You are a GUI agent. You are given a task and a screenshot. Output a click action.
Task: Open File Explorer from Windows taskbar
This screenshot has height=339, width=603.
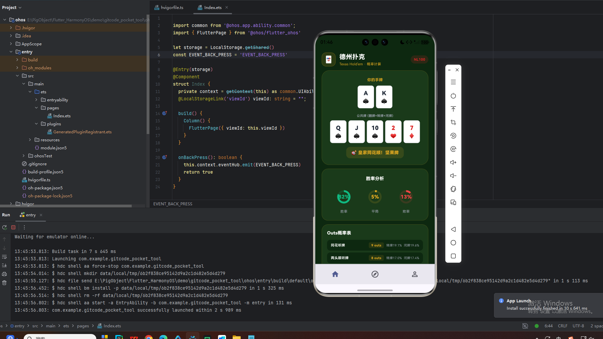tap(237, 337)
